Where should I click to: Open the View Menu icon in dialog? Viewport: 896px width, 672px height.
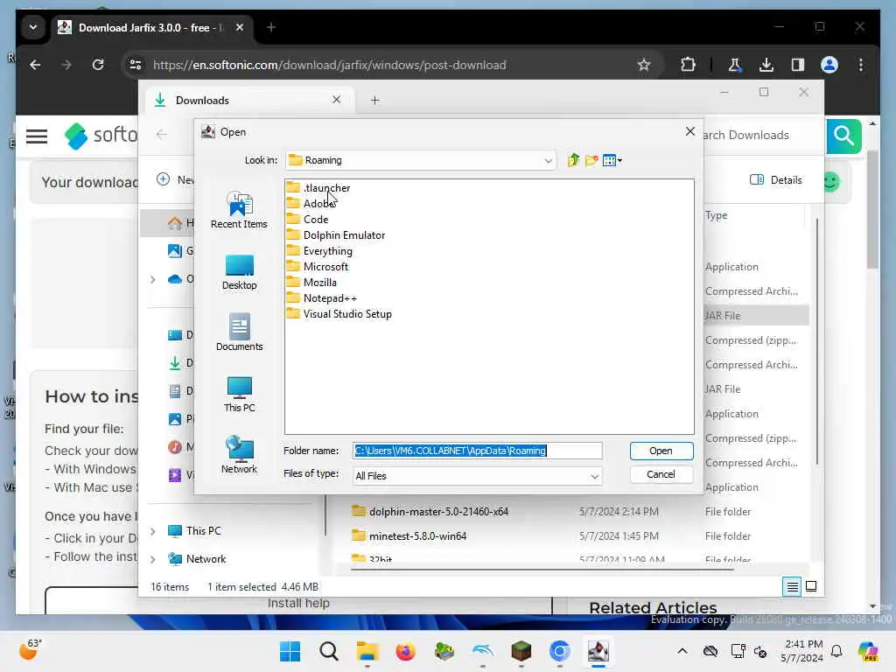point(612,161)
